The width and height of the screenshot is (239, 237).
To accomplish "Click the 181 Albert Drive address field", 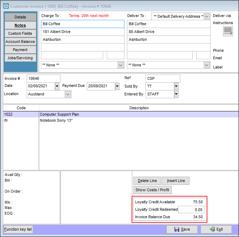I will (83, 32).
